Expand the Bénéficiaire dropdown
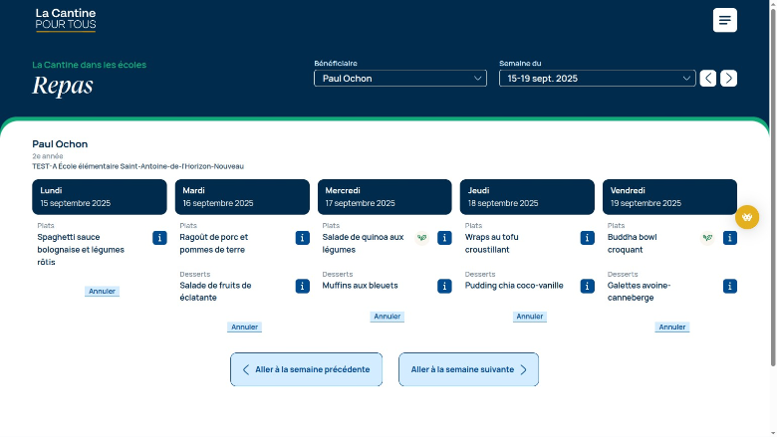Image resolution: width=777 pixels, height=437 pixels. (400, 79)
